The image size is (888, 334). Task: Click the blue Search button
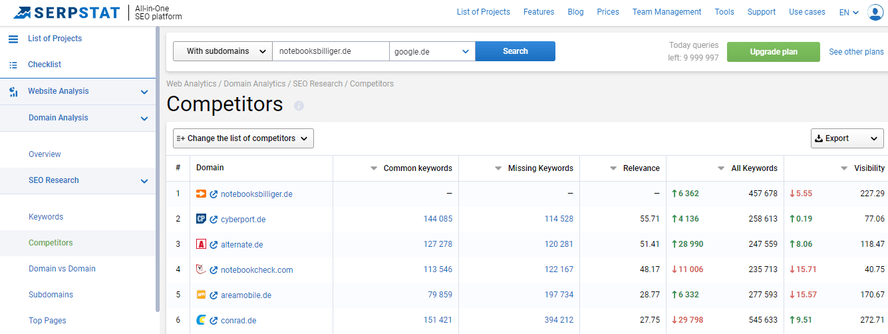pos(516,51)
